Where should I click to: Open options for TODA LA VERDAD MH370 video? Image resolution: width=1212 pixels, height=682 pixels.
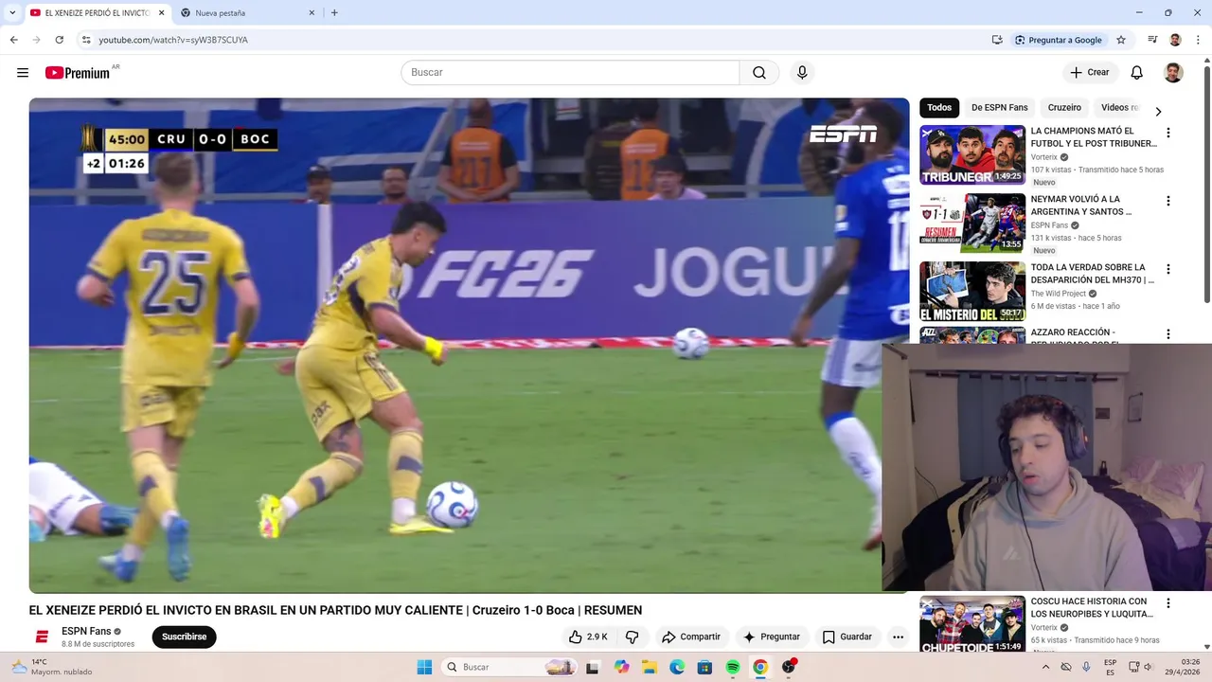1167,269
